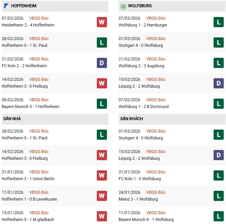
Task: Click the W badge for Hoffenheim 3-1 Union Berlin
Action: (x=102, y=176)
